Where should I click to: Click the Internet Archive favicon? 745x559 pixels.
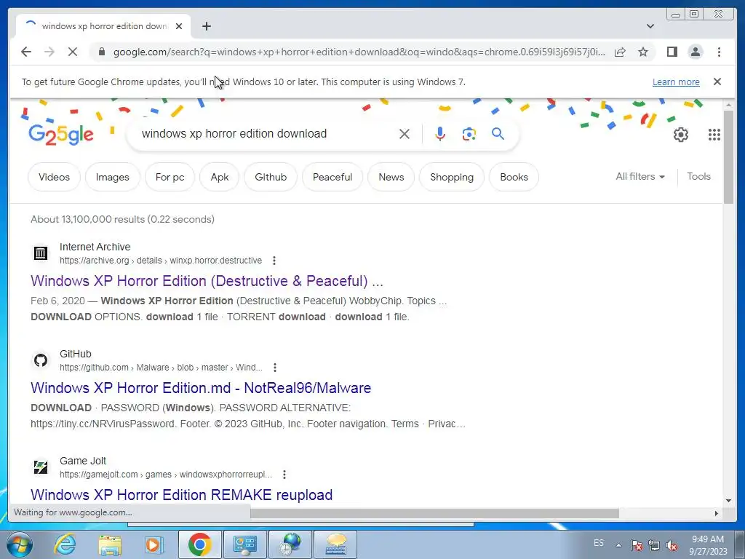[41, 253]
